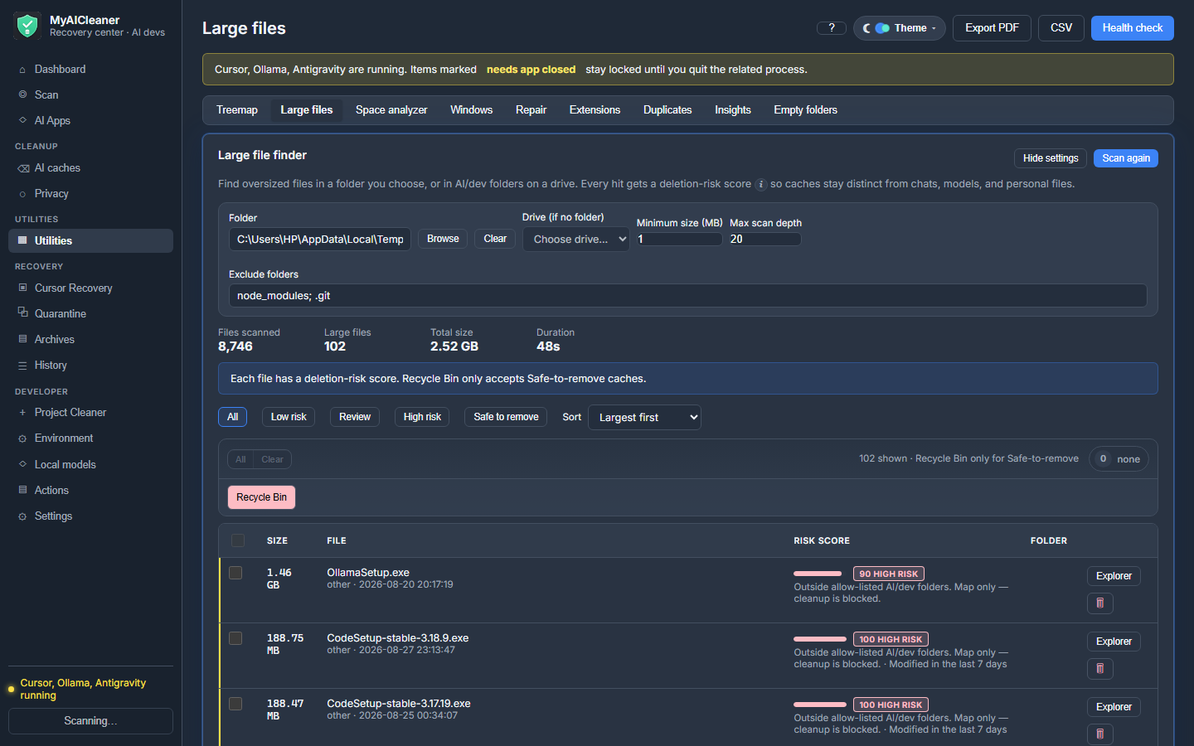Image resolution: width=1194 pixels, height=746 pixels.
Task: Open the Space analyzer tab
Action: click(x=391, y=110)
